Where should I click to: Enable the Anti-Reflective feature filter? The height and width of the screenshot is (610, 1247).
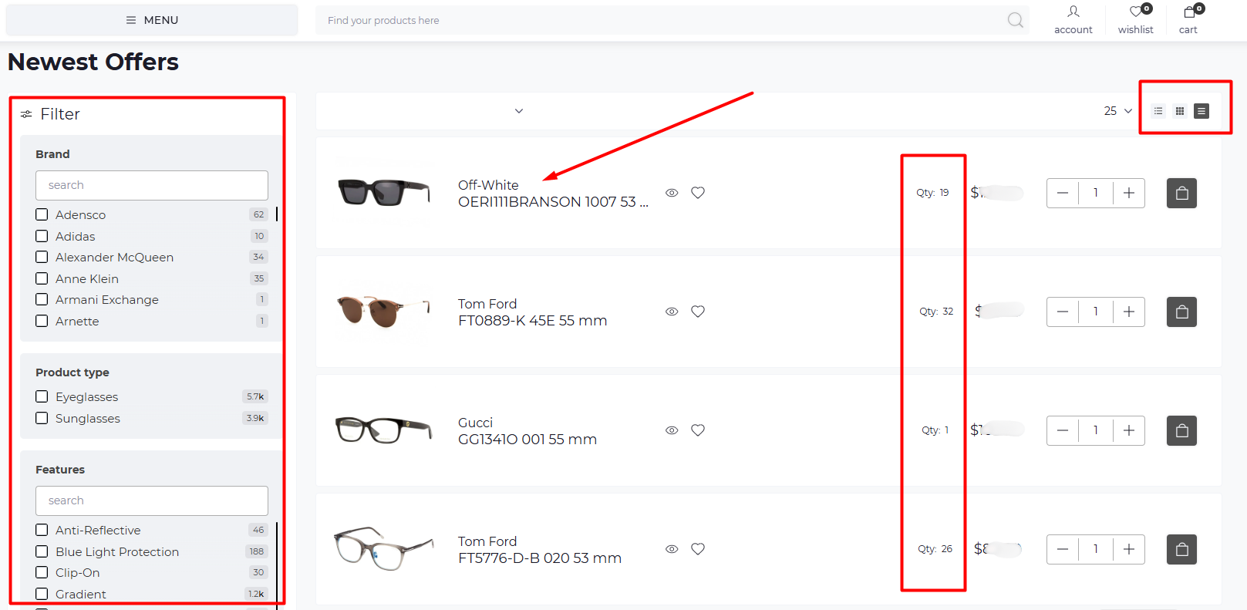42,530
